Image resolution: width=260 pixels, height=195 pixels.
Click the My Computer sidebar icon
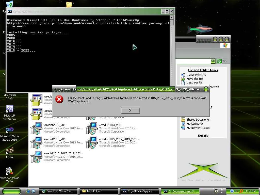click(x=183, y=124)
